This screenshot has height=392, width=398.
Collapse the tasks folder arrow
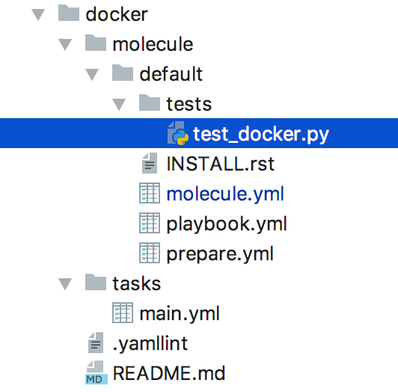(x=65, y=284)
